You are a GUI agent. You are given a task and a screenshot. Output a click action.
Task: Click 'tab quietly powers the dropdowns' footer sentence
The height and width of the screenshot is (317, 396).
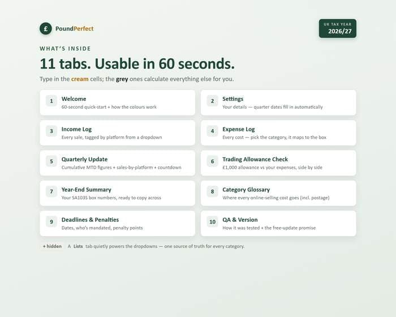pyautogui.click(x=165, y=246)
